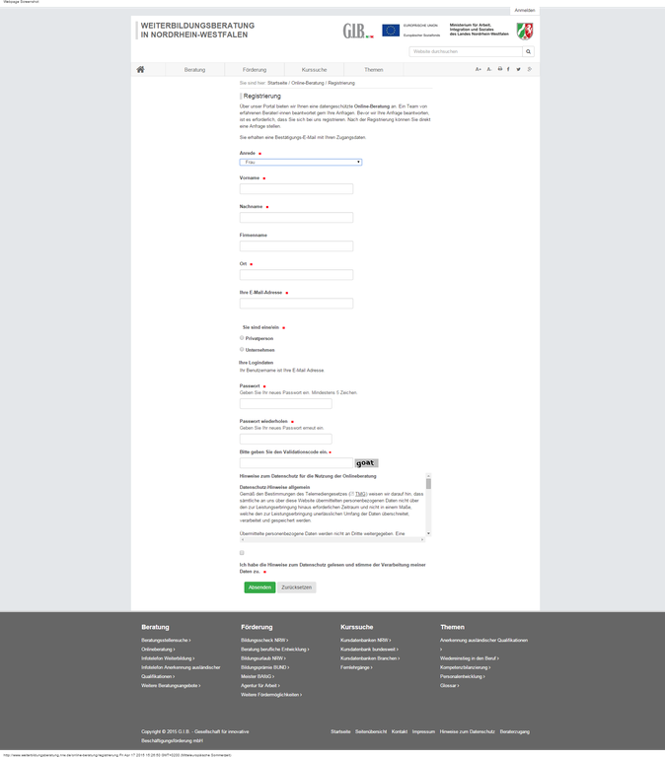Open footer link Kursdatenbank bundesweit

(369, 650)
